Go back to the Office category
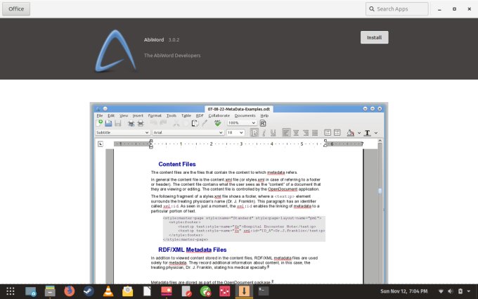The image size is (478, 299). (16, 9)
